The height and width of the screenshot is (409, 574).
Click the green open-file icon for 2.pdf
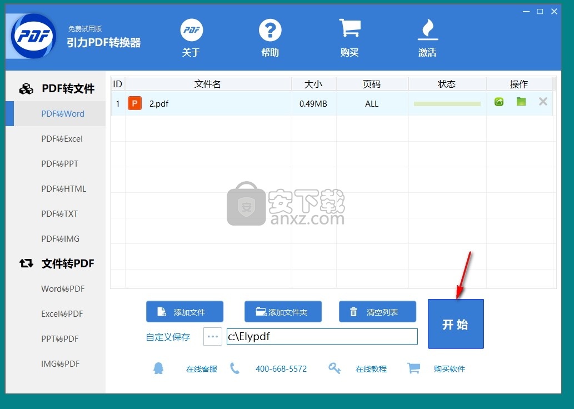click(498, 102)
